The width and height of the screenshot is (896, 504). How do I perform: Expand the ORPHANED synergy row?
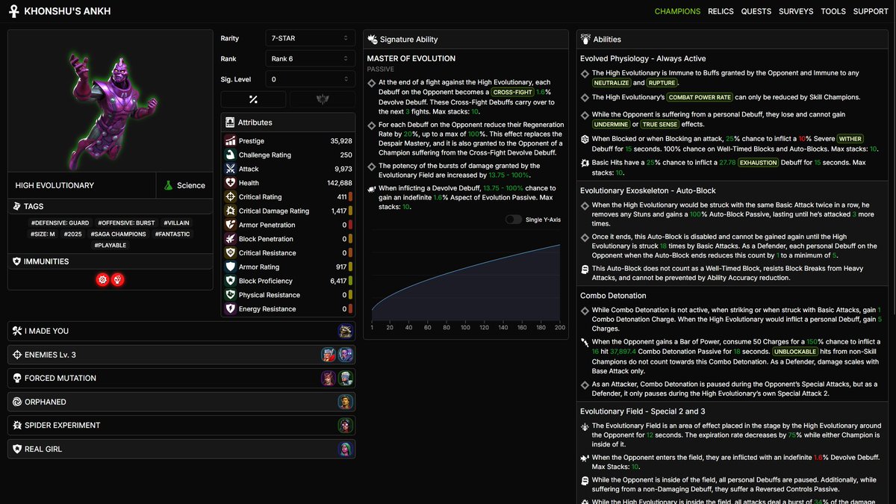[181, 402]
